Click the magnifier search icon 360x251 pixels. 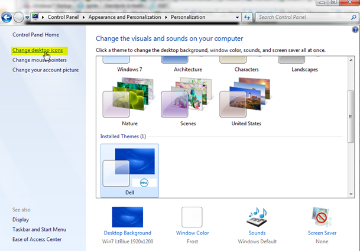[x=354, y=17]
